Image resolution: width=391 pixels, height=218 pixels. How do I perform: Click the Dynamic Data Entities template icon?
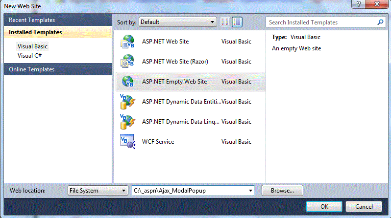point(127,102)
